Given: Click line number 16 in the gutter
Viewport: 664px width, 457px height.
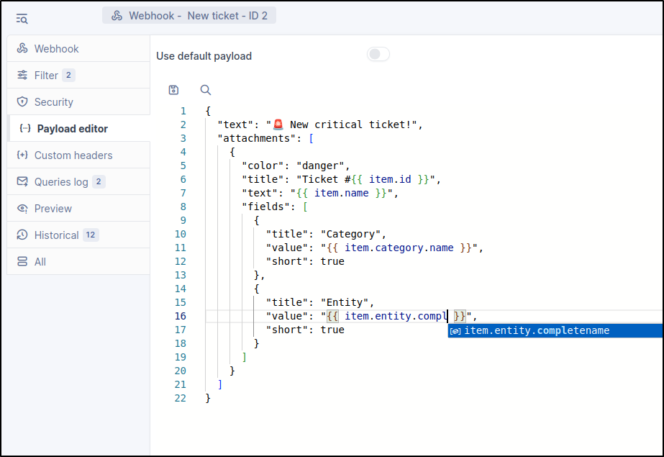Looking at the screenshot, I should 180,316.
